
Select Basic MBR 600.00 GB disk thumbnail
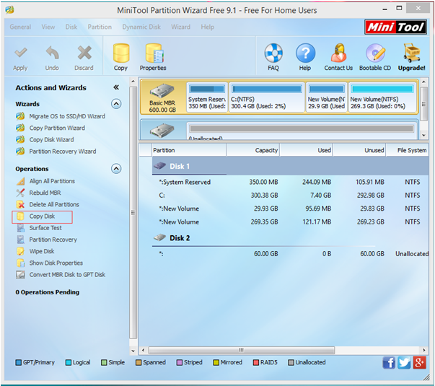click(162, 97)
